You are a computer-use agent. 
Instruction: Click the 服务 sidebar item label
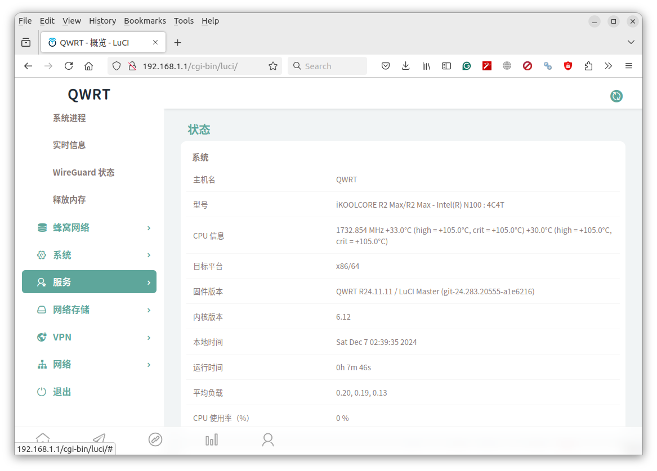coord(61,282)
